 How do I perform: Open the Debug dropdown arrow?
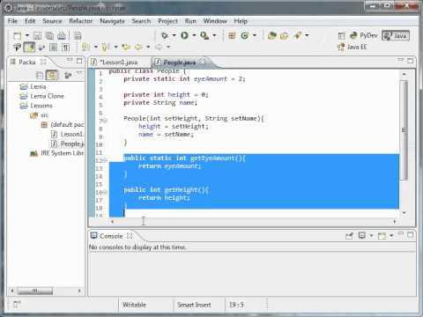(x=174, y=35)
